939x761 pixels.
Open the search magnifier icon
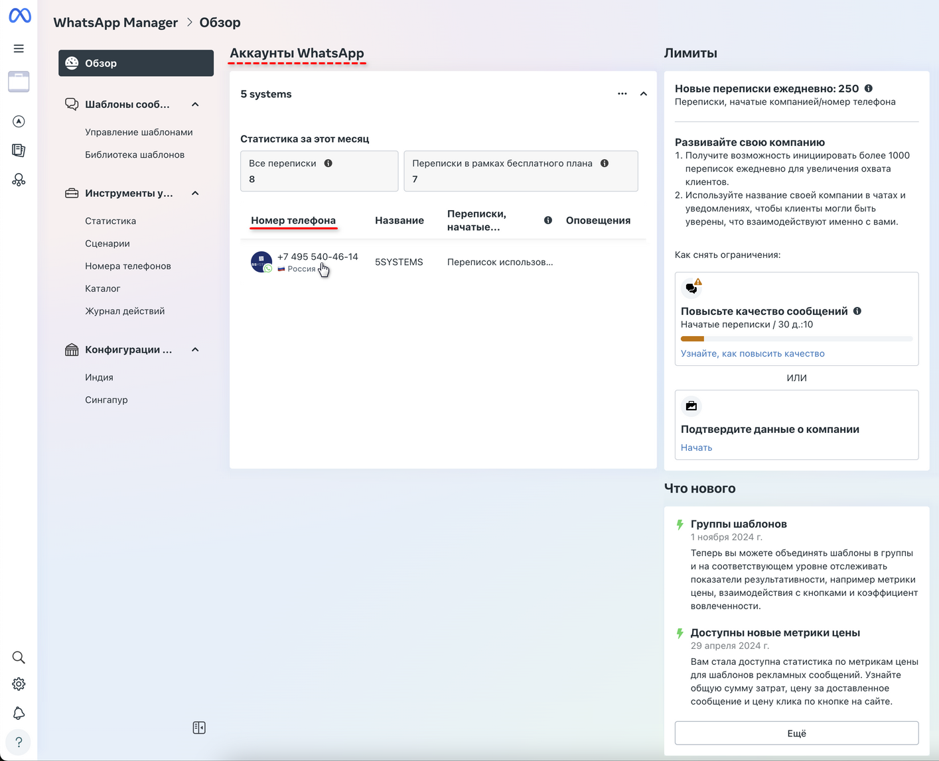click(19, 657)
